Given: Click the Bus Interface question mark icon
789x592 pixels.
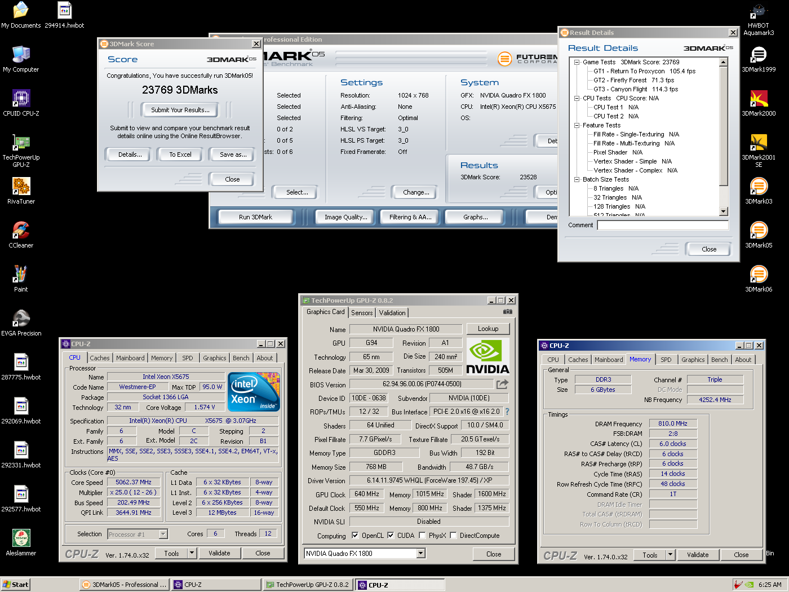Looking at the screenshot, I should (x=507, y=412).
